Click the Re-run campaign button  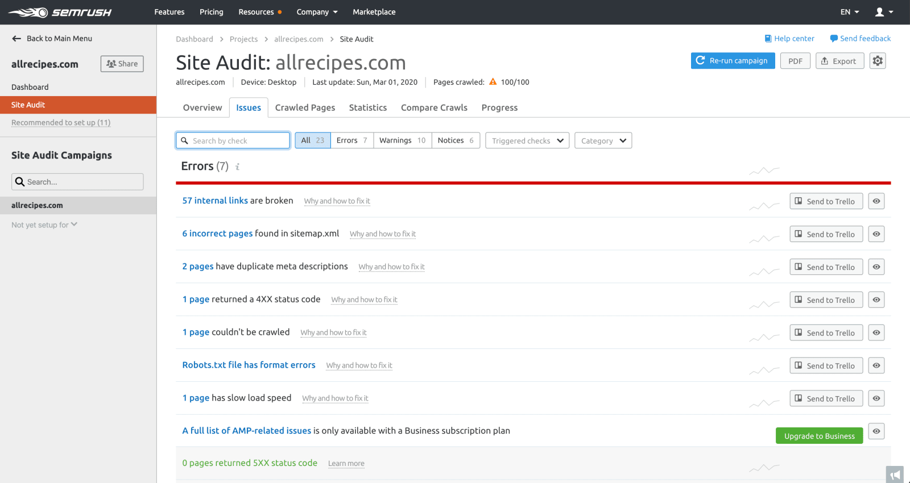[733, 61]
